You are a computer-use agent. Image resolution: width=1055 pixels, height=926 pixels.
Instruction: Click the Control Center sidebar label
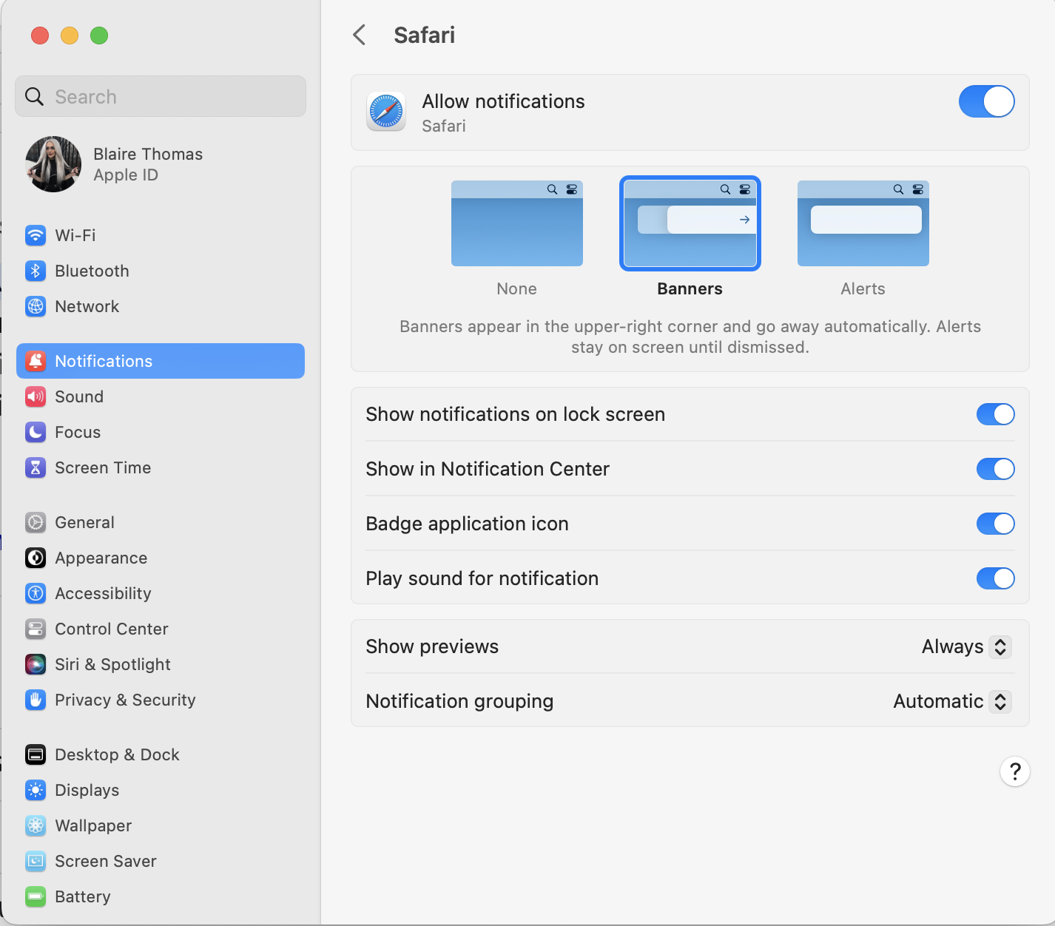coord(112,629)
